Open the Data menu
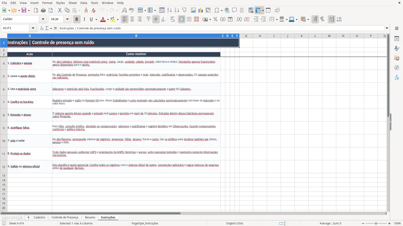This screenshot has height=226, width=403. click(84, 3)
